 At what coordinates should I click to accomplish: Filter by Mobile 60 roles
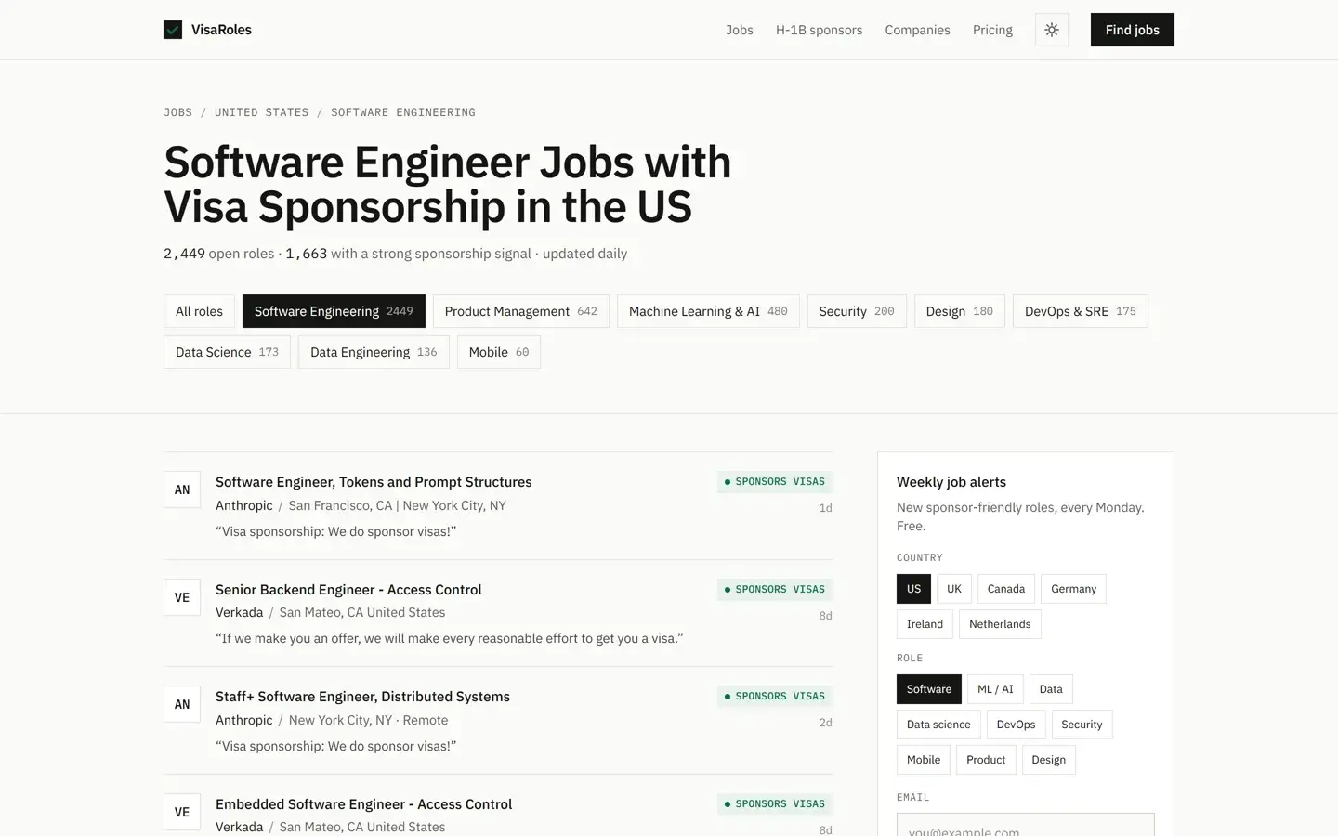click(499, 352)
